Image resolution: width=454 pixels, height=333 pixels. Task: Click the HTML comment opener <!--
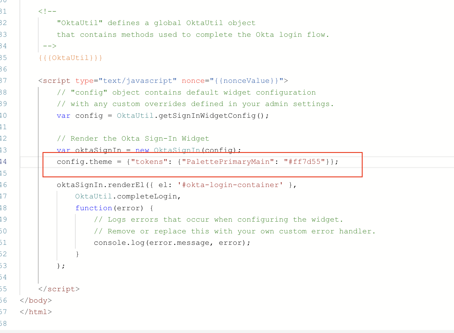(x=47, y=11)
